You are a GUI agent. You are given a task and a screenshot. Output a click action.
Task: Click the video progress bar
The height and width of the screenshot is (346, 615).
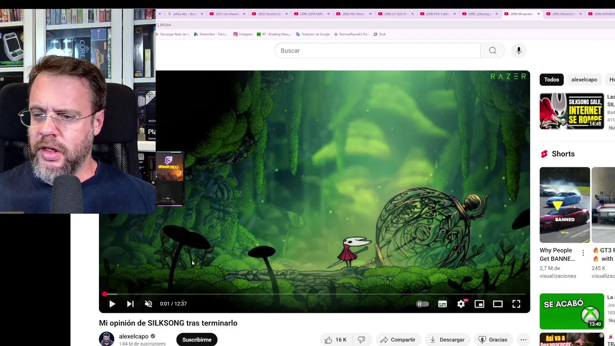(x=314, y=294)
